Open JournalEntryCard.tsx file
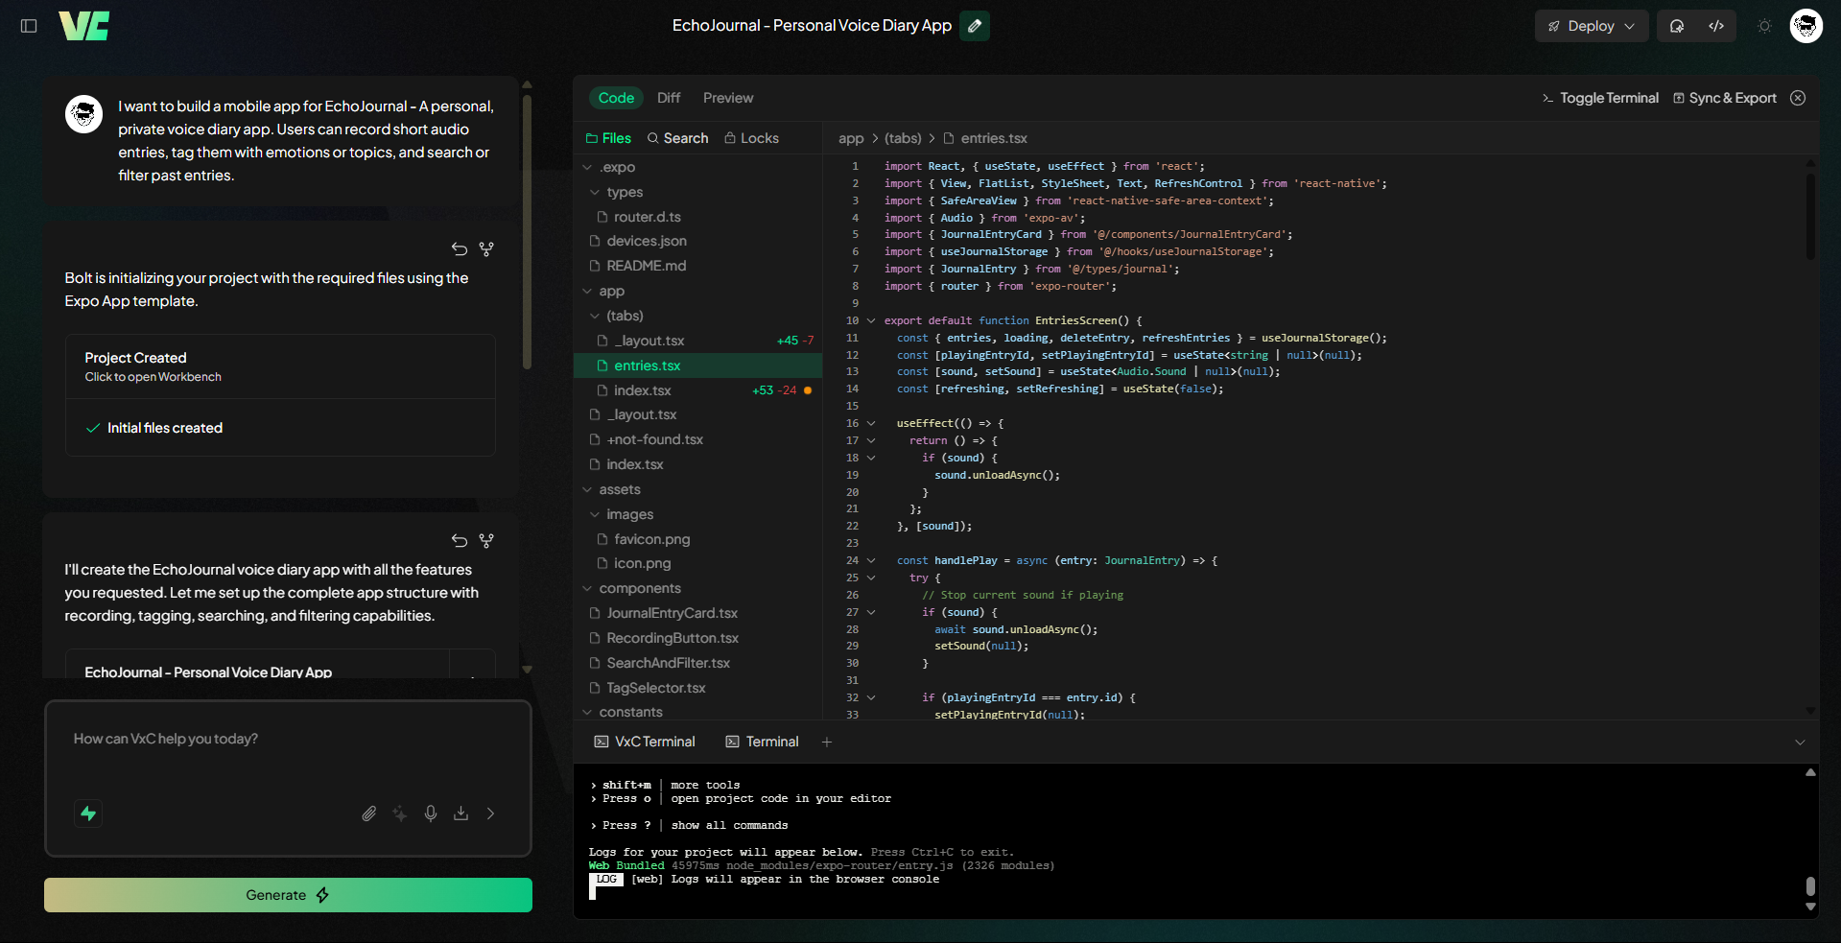 (697, 613)
